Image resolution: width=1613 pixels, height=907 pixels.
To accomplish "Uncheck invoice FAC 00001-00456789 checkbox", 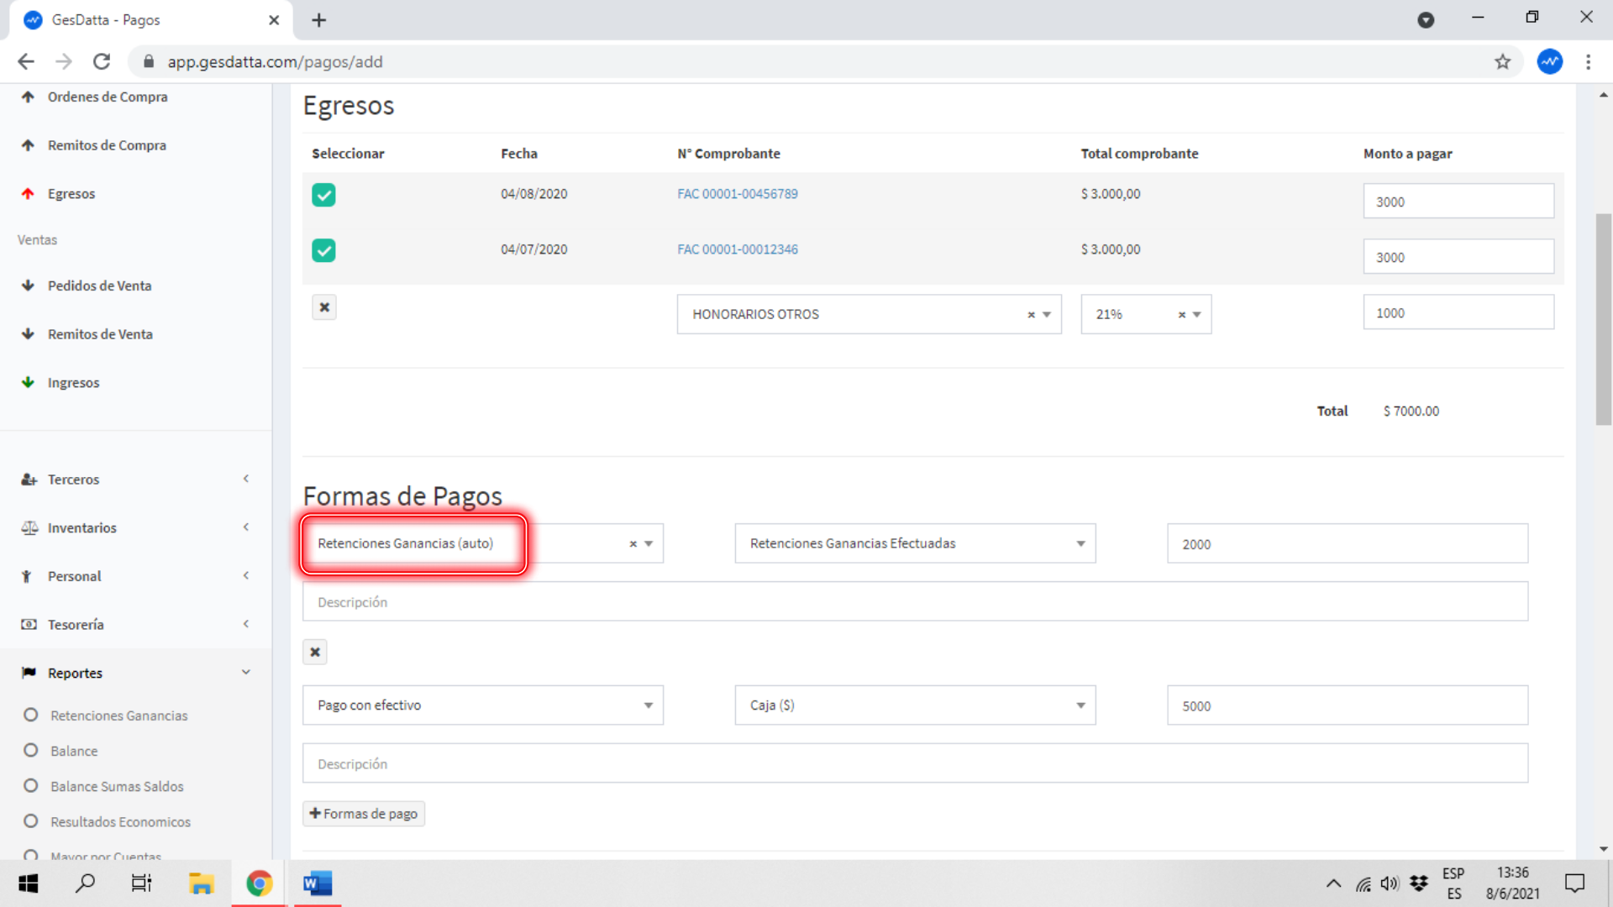I will coord(323,195).
